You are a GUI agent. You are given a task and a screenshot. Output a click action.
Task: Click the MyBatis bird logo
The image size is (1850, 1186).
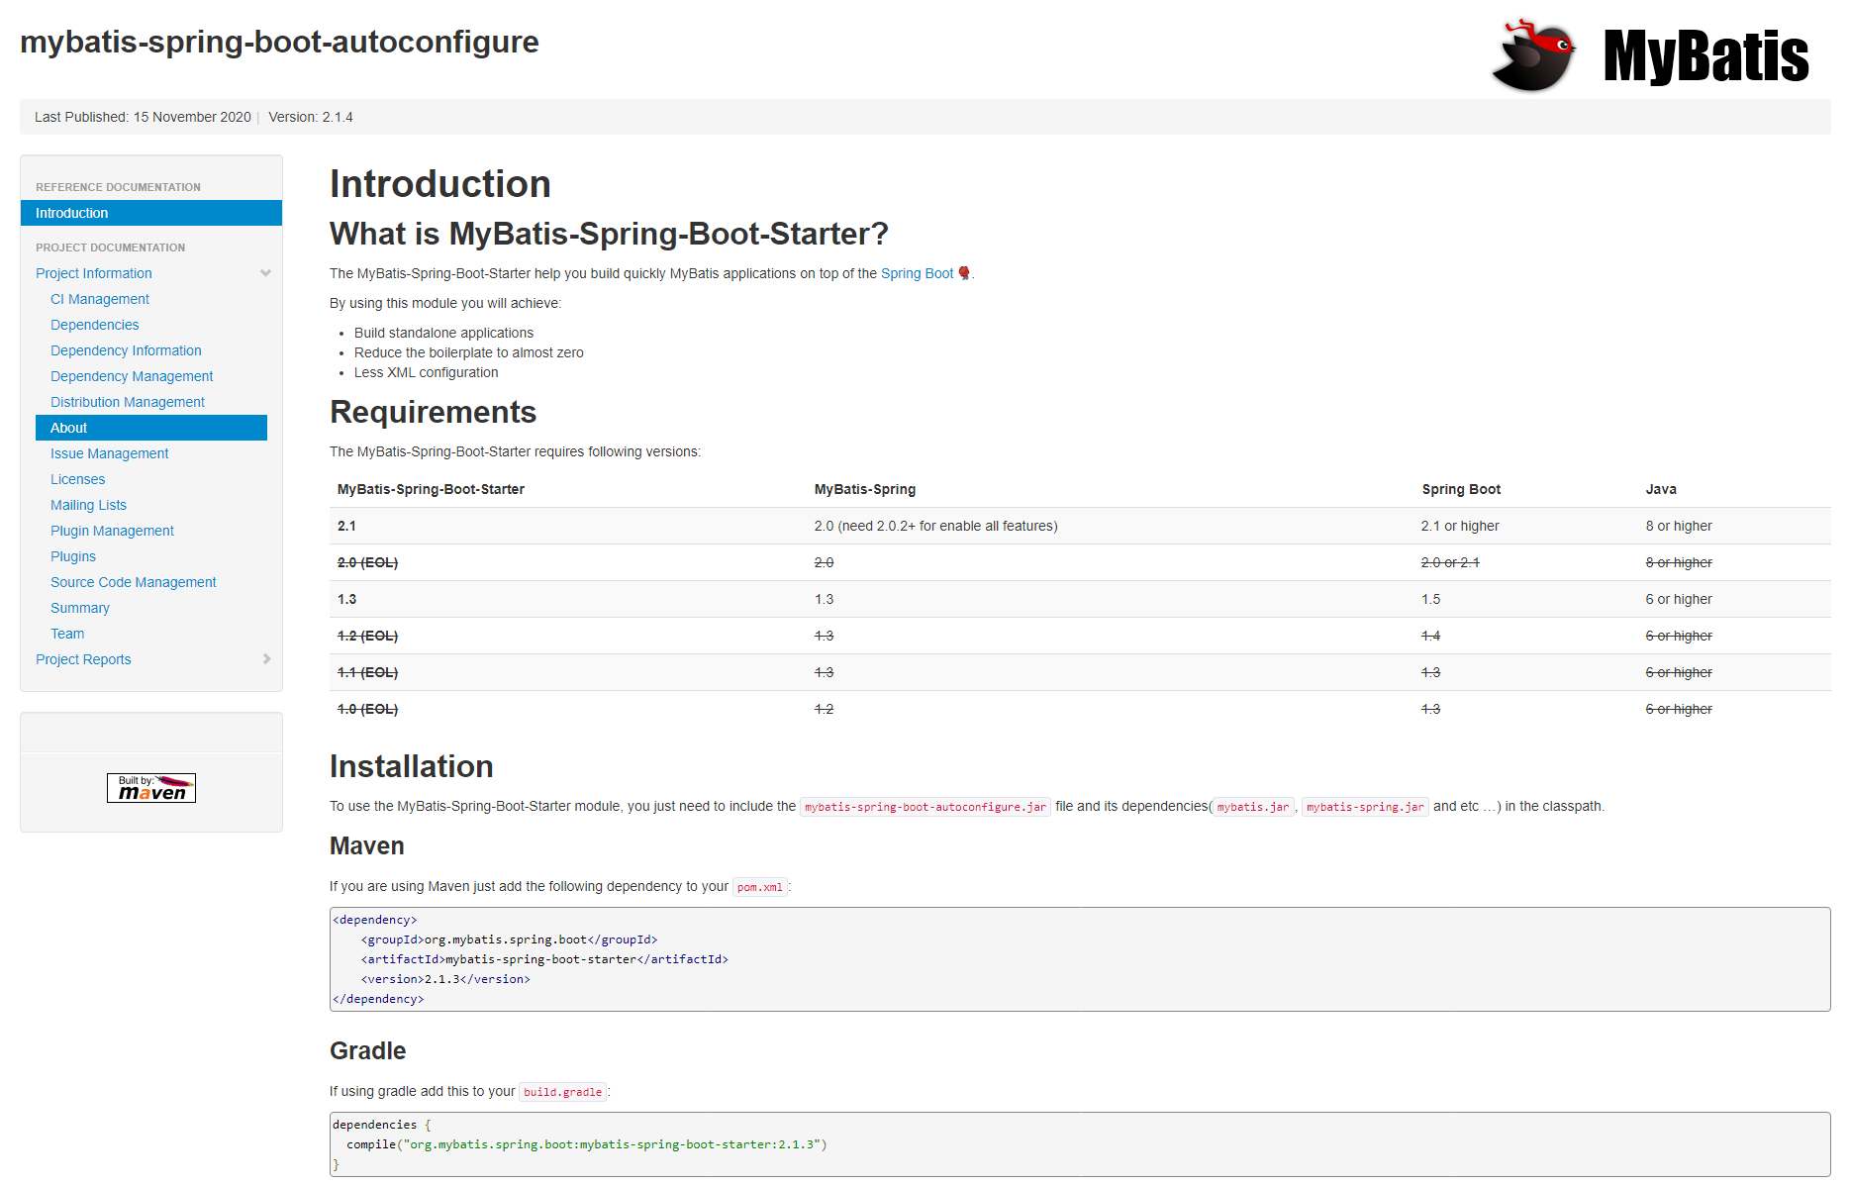[x=1533, y=55]
